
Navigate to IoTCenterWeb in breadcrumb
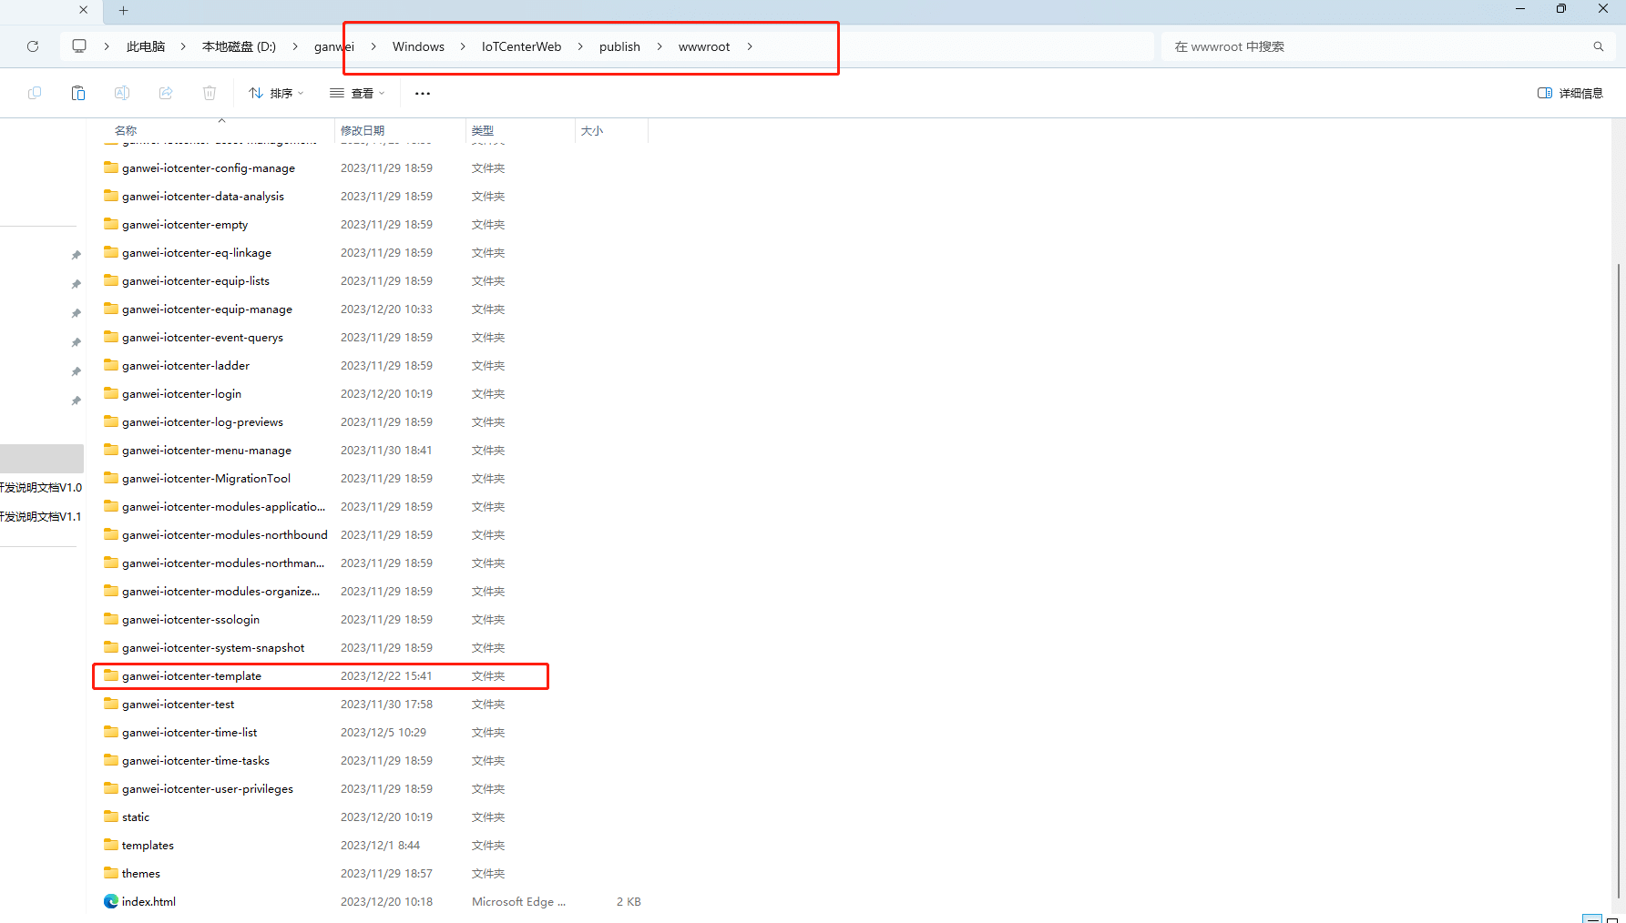(521, 46)
